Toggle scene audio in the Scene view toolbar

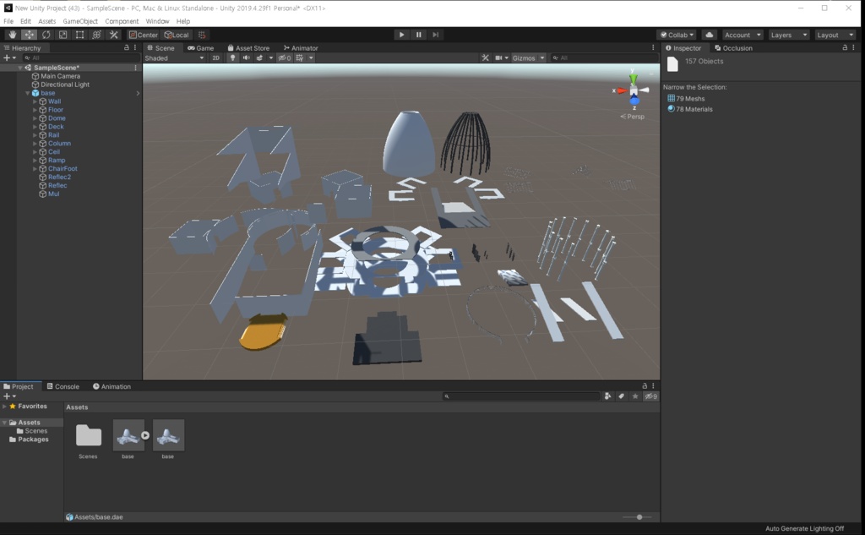(x=248, y=57)
